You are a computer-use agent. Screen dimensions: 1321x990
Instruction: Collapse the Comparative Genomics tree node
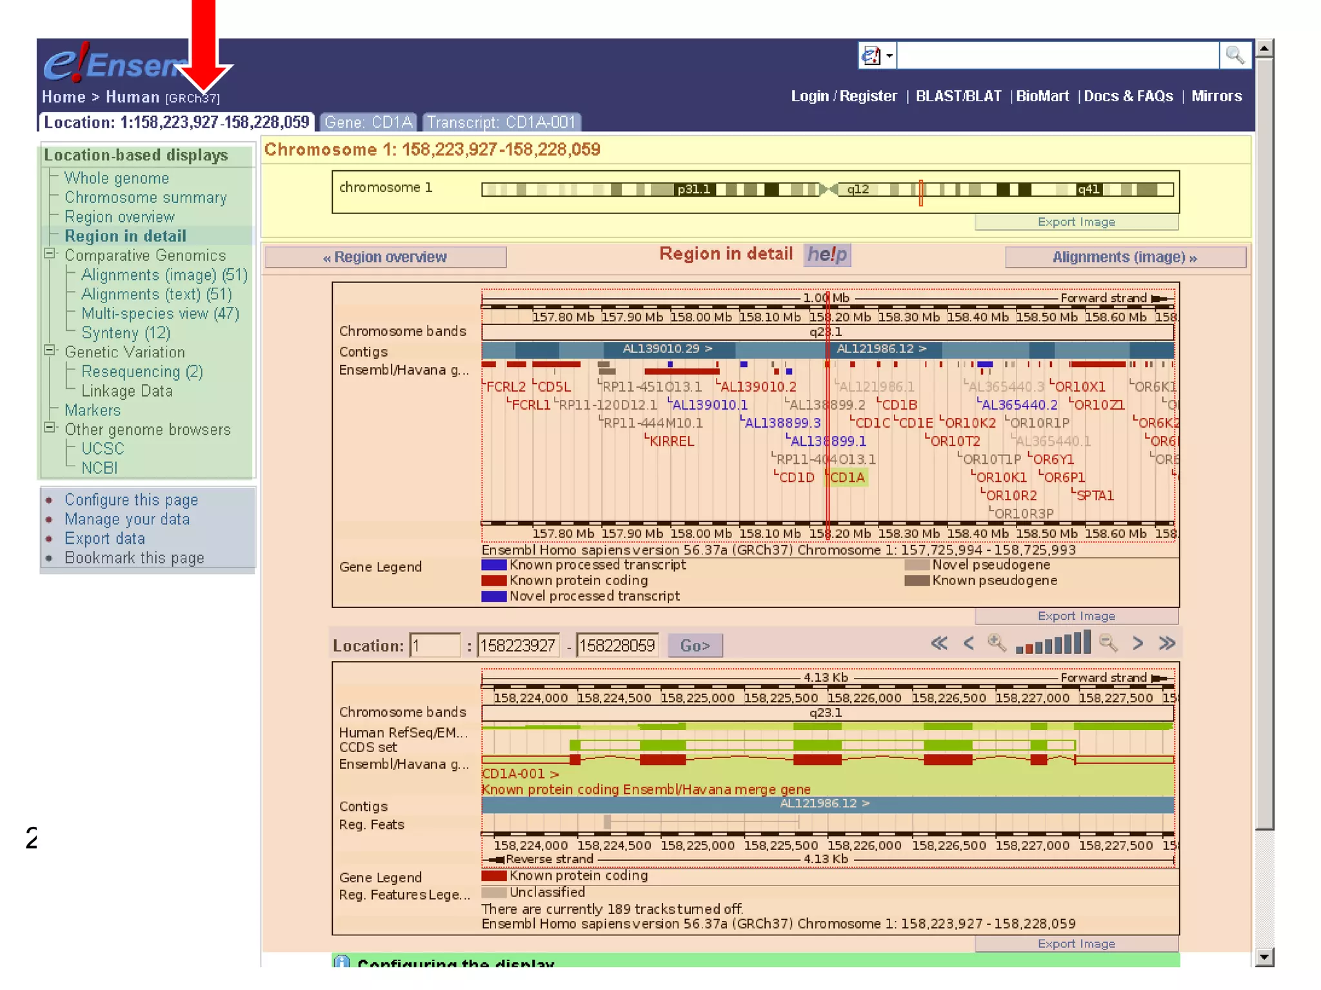[50, 254]
